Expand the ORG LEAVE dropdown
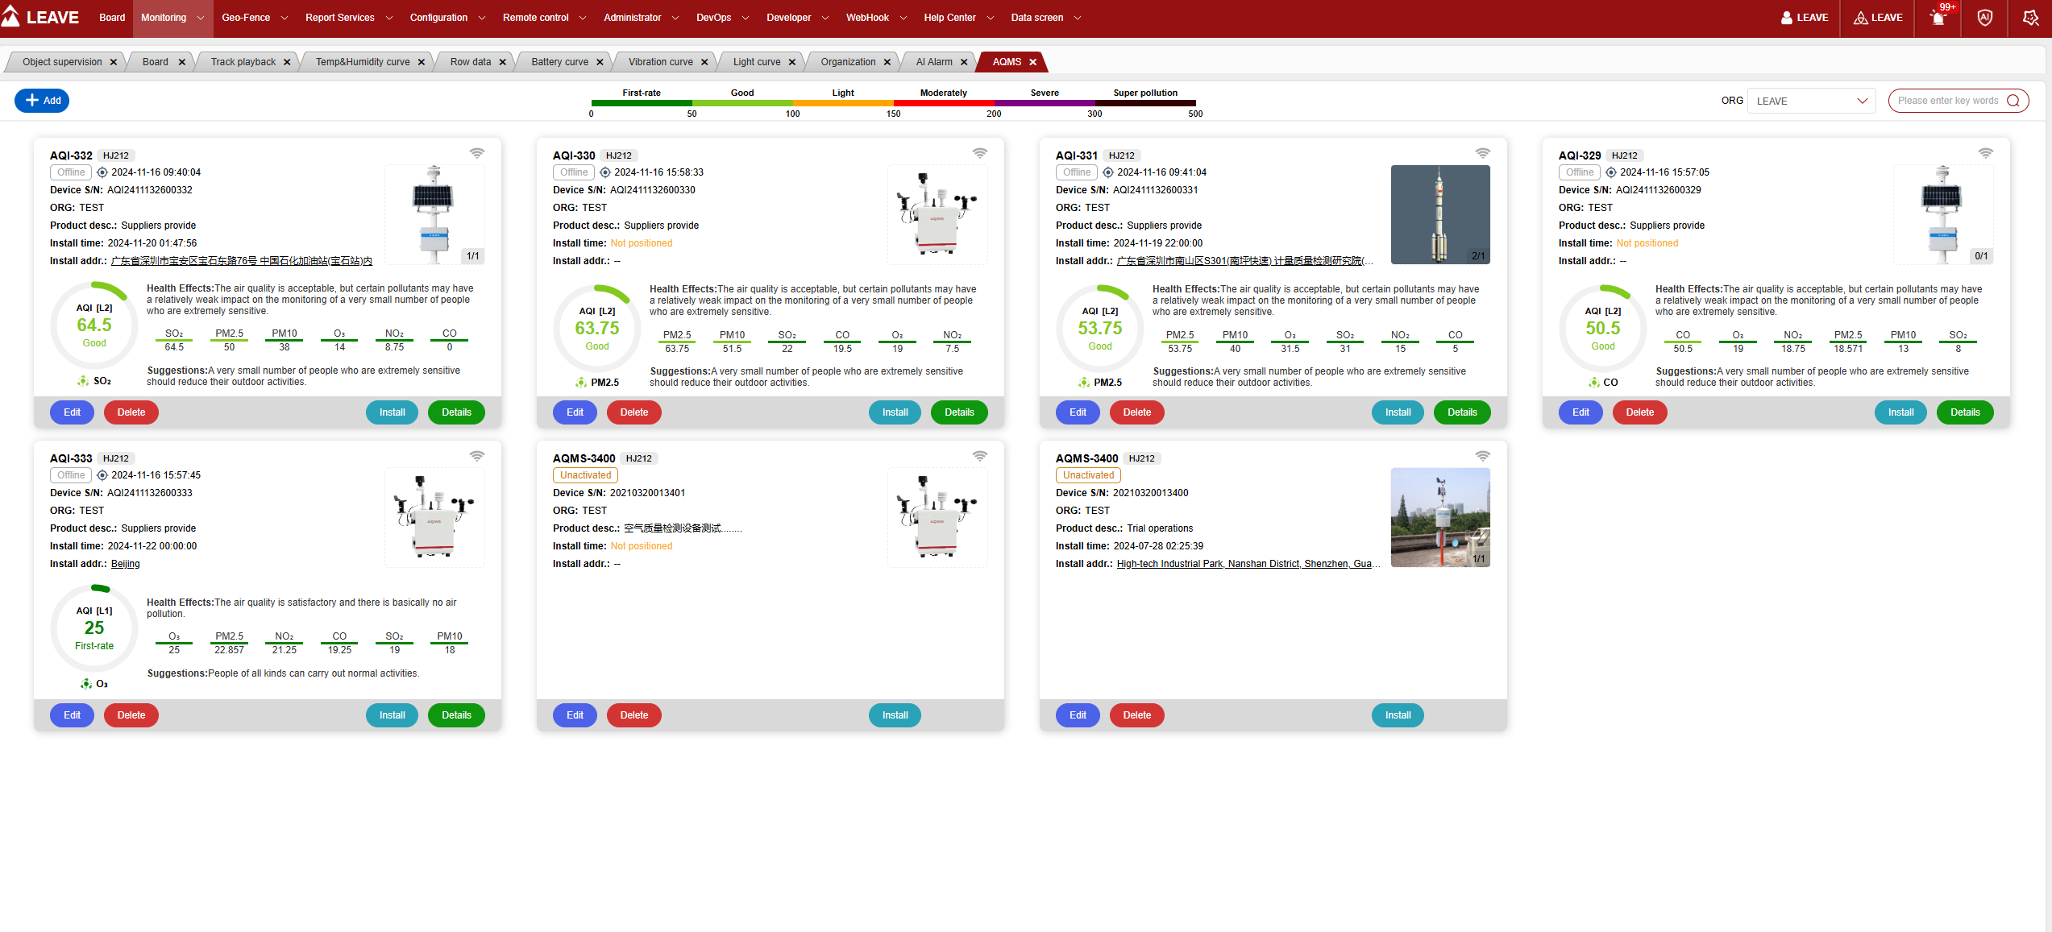 [x=1810, y=101]
